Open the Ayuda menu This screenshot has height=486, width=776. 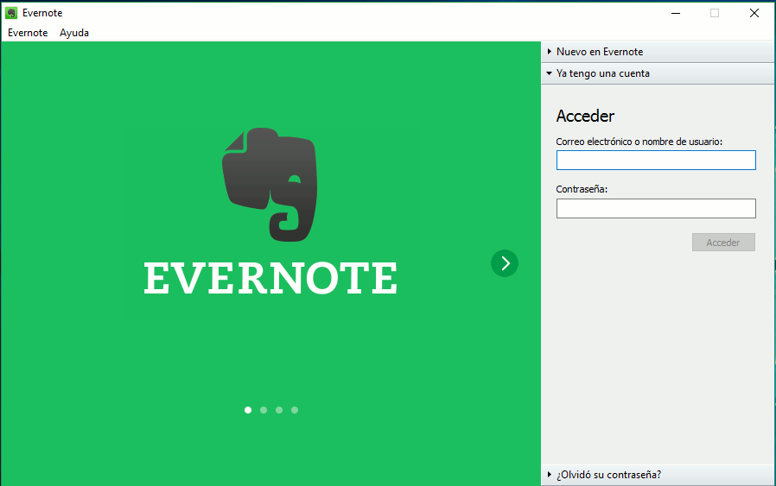click(74, 33)
